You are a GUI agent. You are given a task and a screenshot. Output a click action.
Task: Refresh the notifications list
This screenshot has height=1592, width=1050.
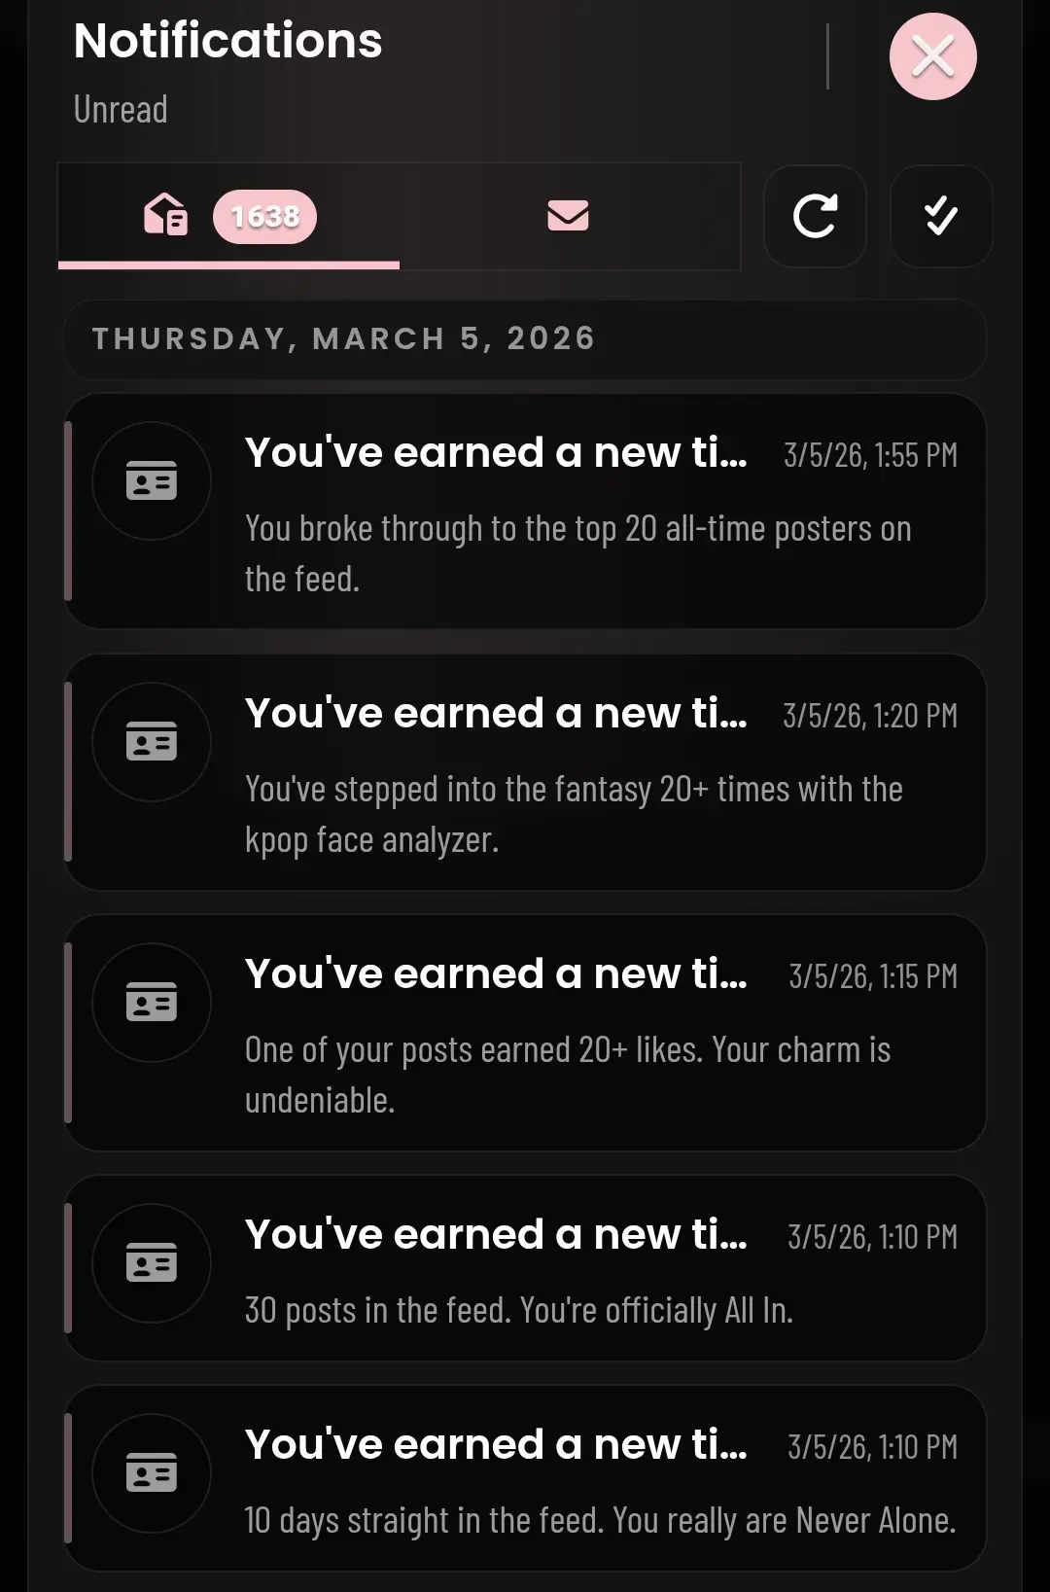coord(815,216)
